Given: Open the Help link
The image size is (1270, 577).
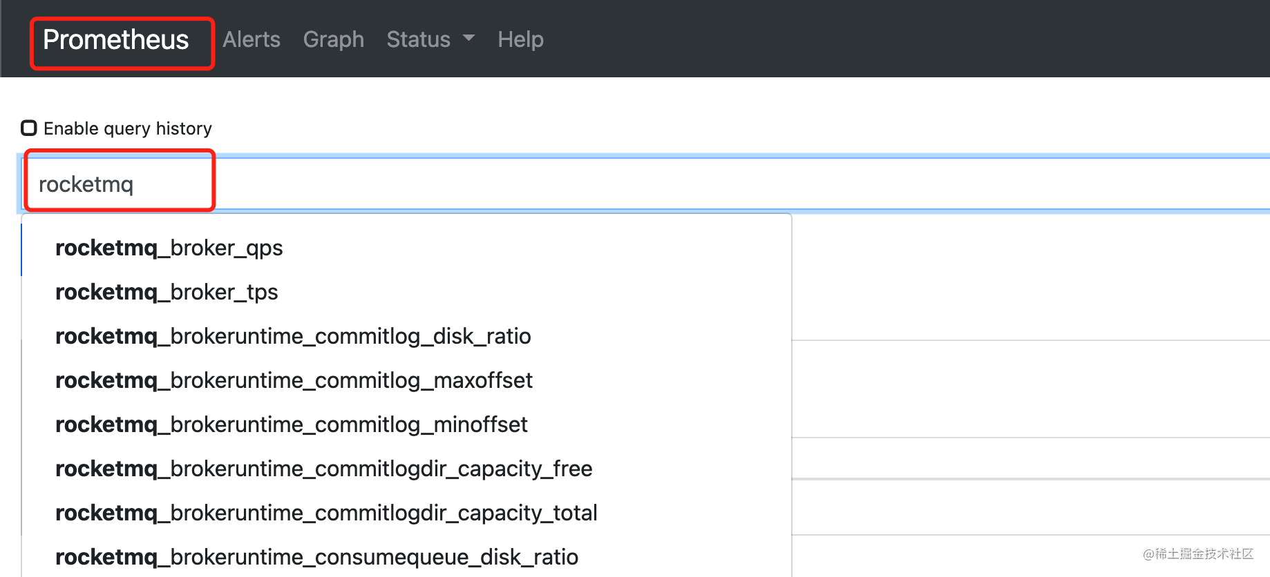Looking at the screenshot, I should point(521,40).
